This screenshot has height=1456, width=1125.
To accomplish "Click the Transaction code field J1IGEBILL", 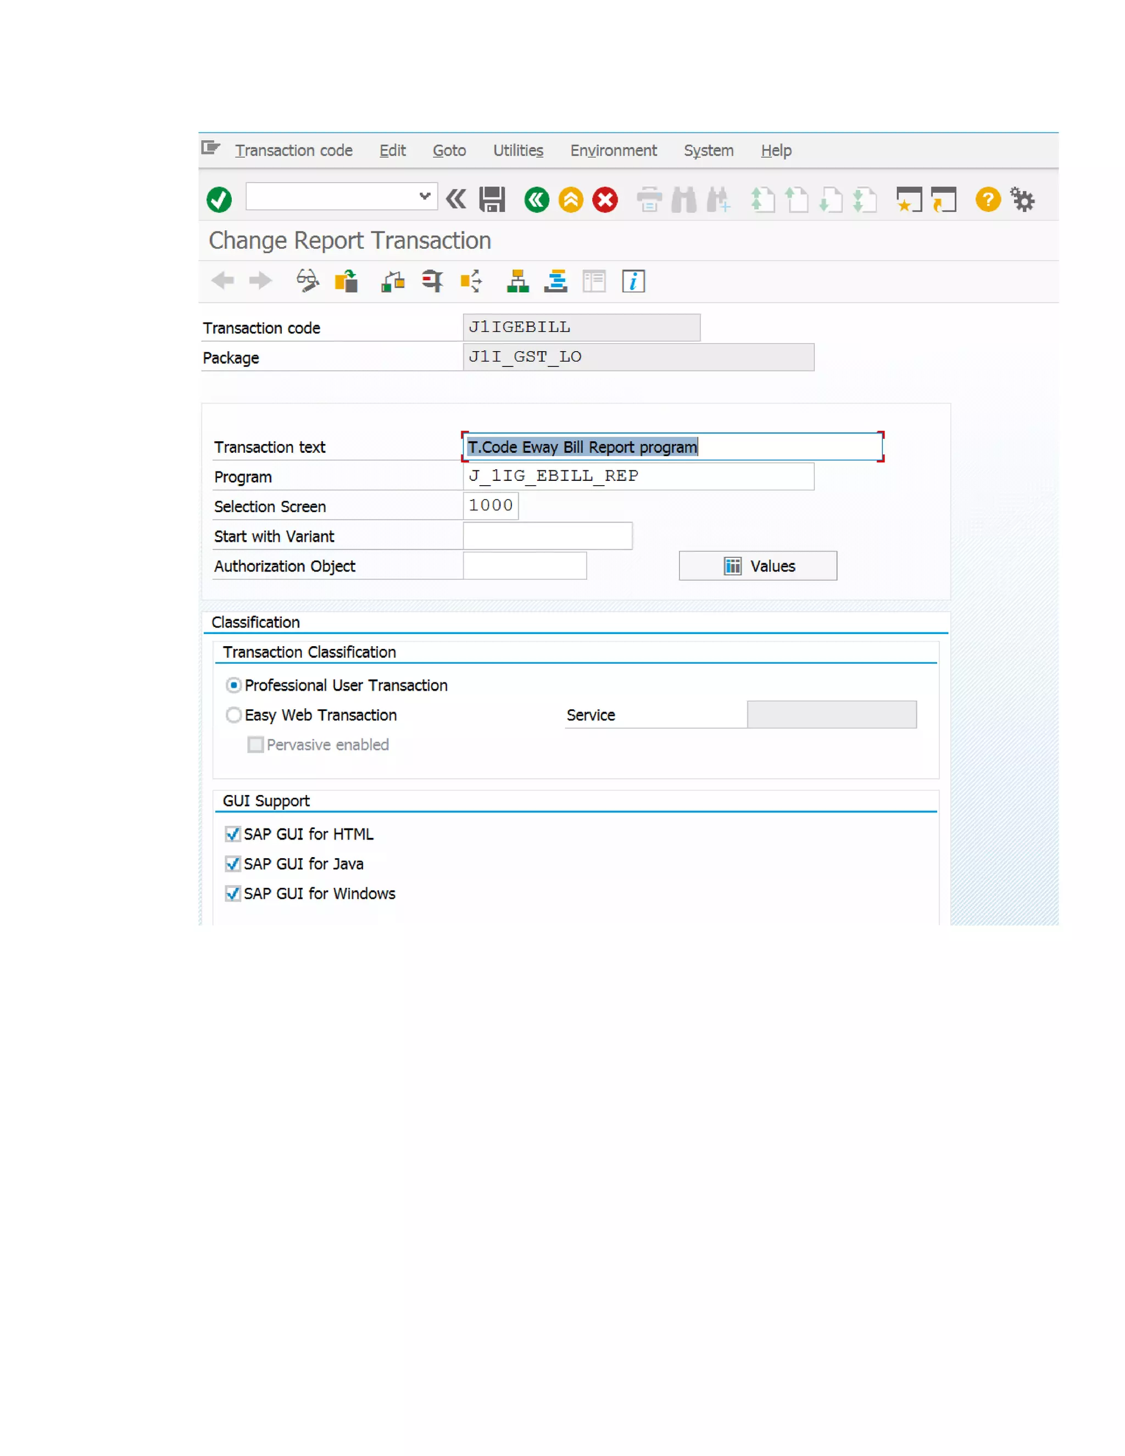I will point(581,327).
